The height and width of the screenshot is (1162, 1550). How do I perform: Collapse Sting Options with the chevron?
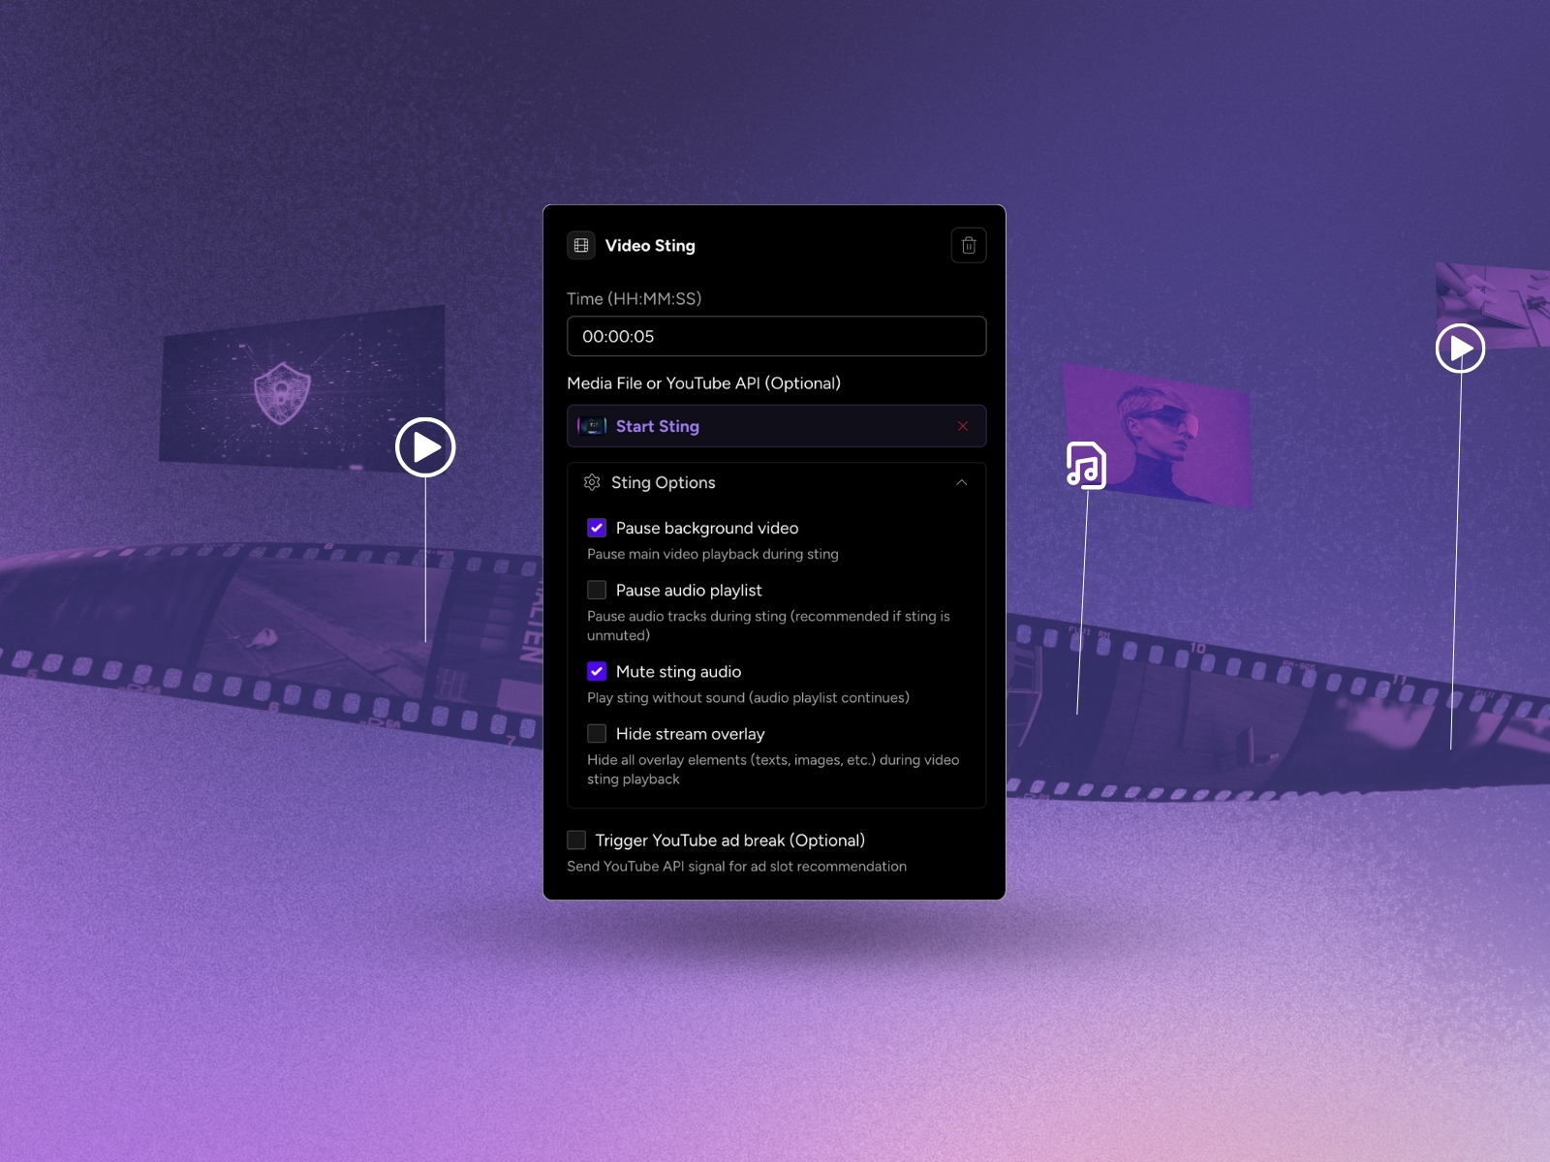(961, 482)
